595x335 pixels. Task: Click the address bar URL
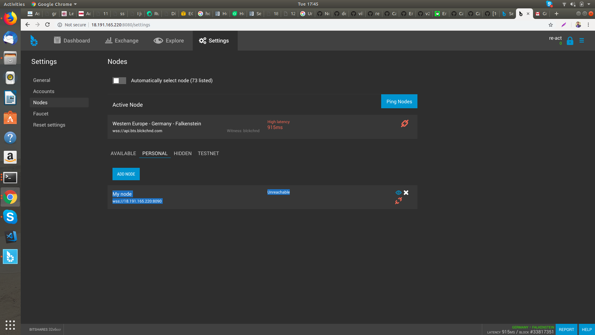[x=121, y=25]
